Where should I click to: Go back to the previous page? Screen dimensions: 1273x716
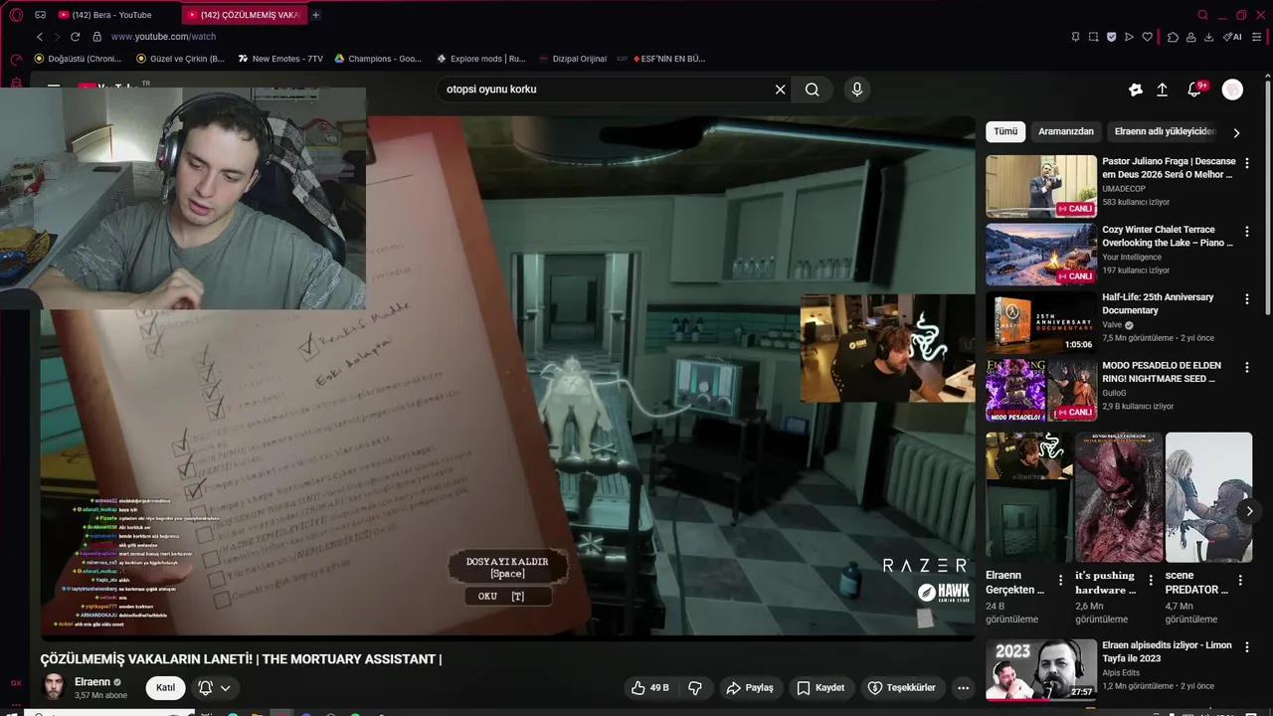click(40, 37)
